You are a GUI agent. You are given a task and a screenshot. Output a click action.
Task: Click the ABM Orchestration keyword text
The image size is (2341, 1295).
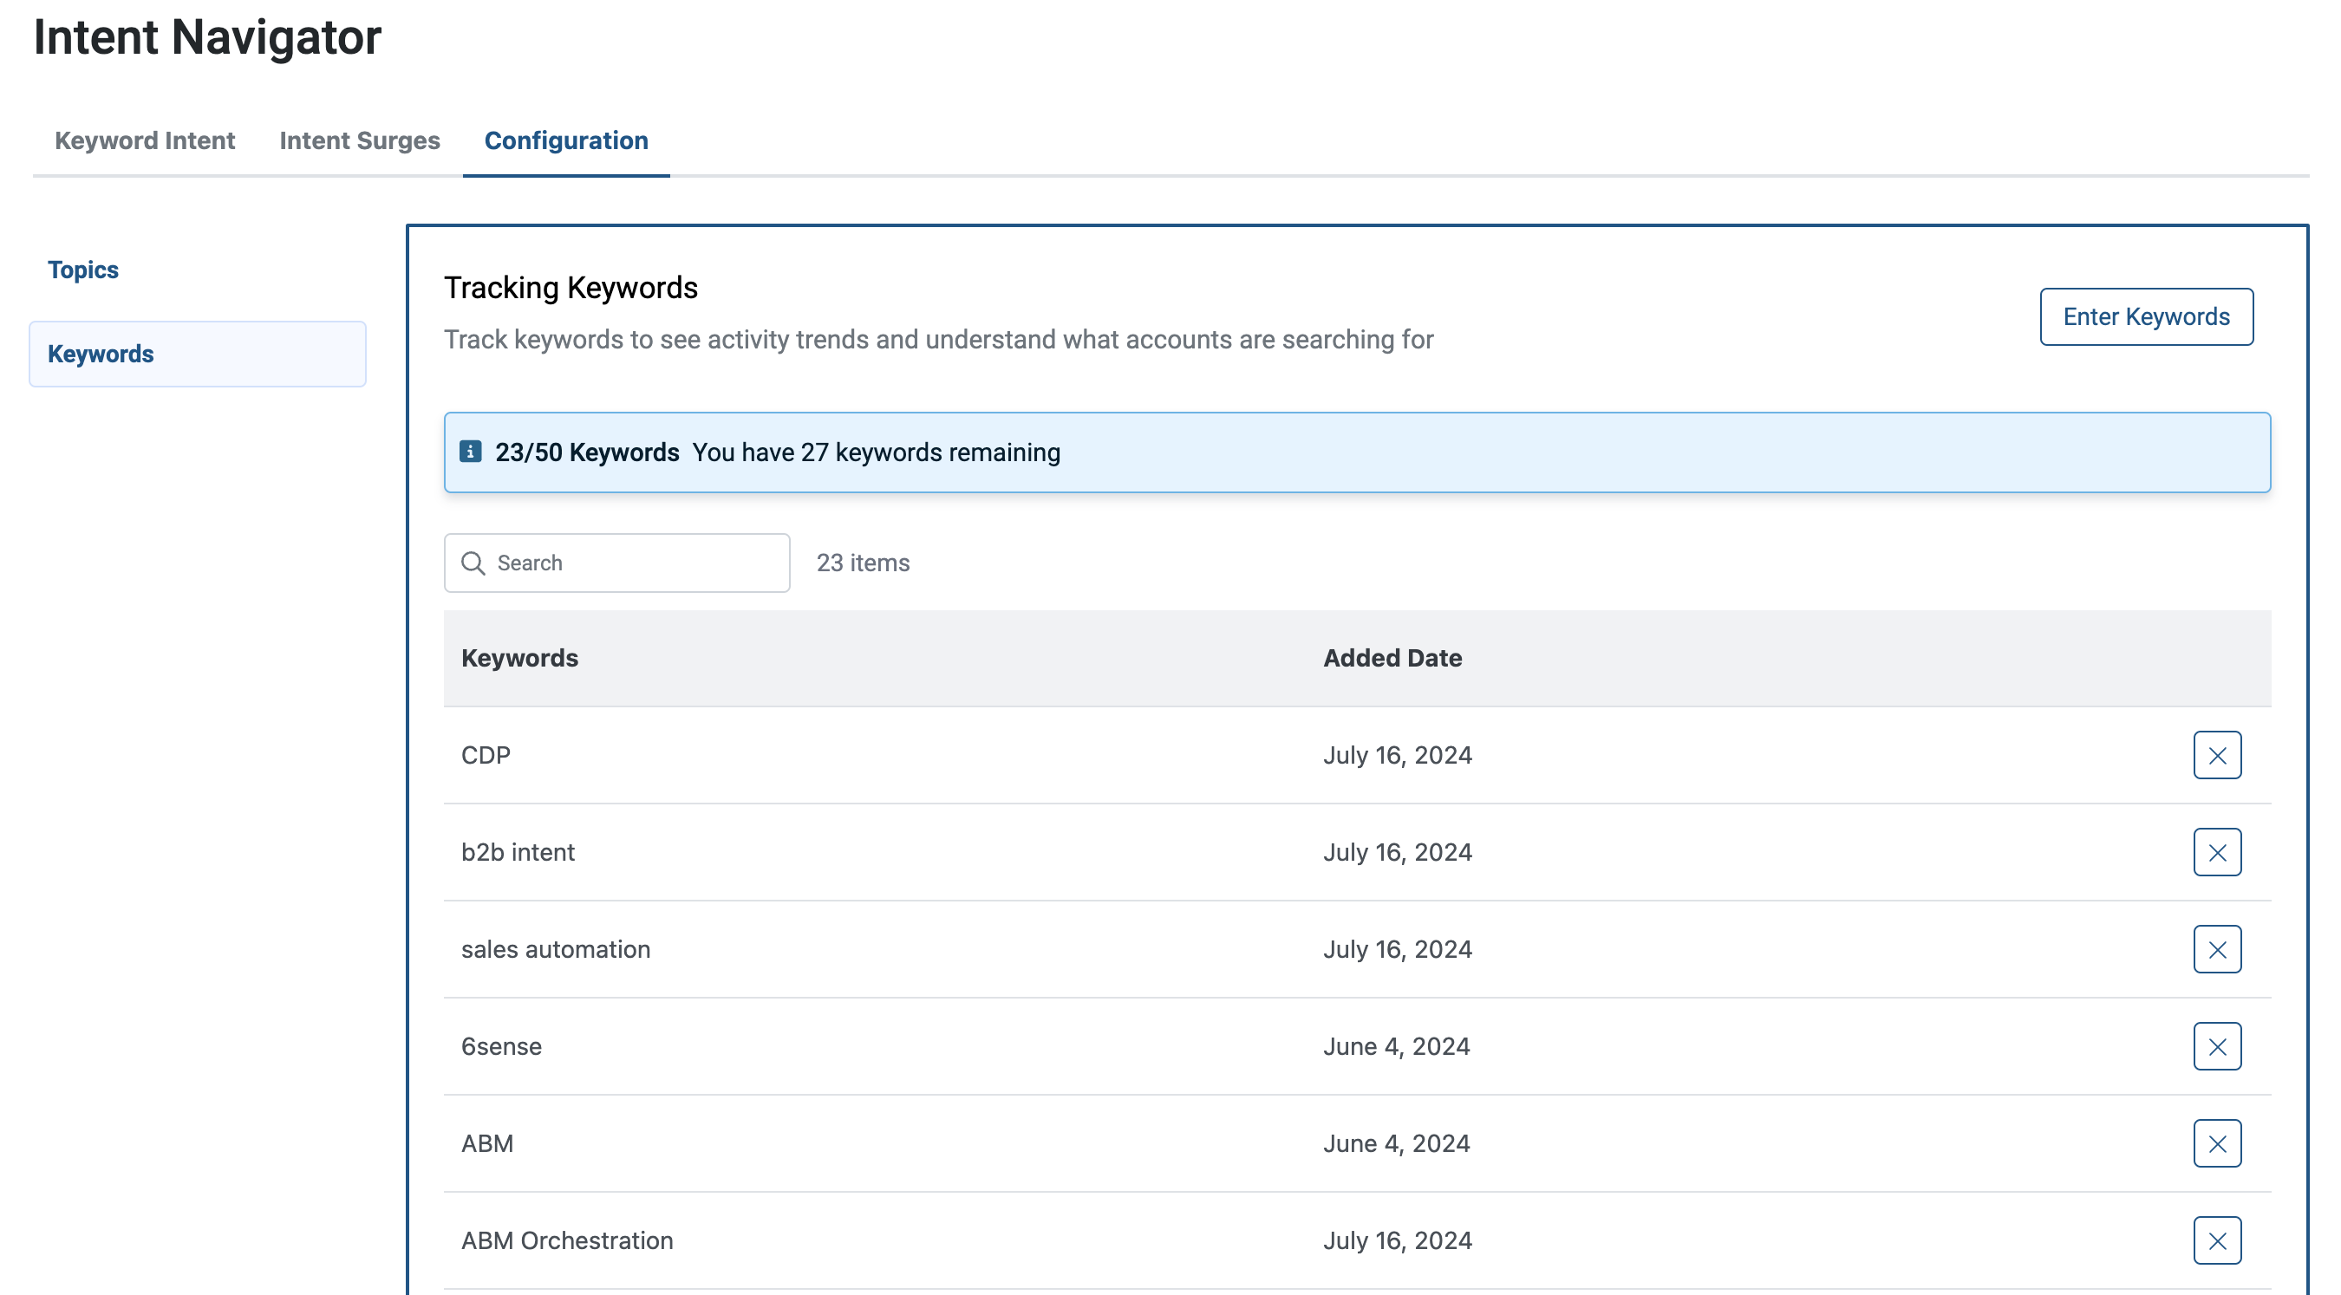[x=567, y=1242]
